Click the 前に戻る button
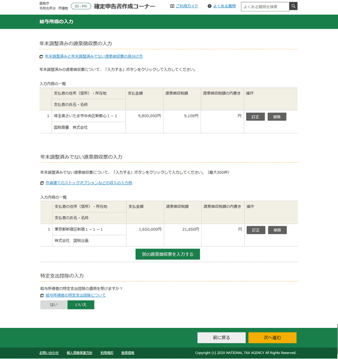Image resolution: width=338 pixels, height=359 pixels. click(x=221, y=337)
